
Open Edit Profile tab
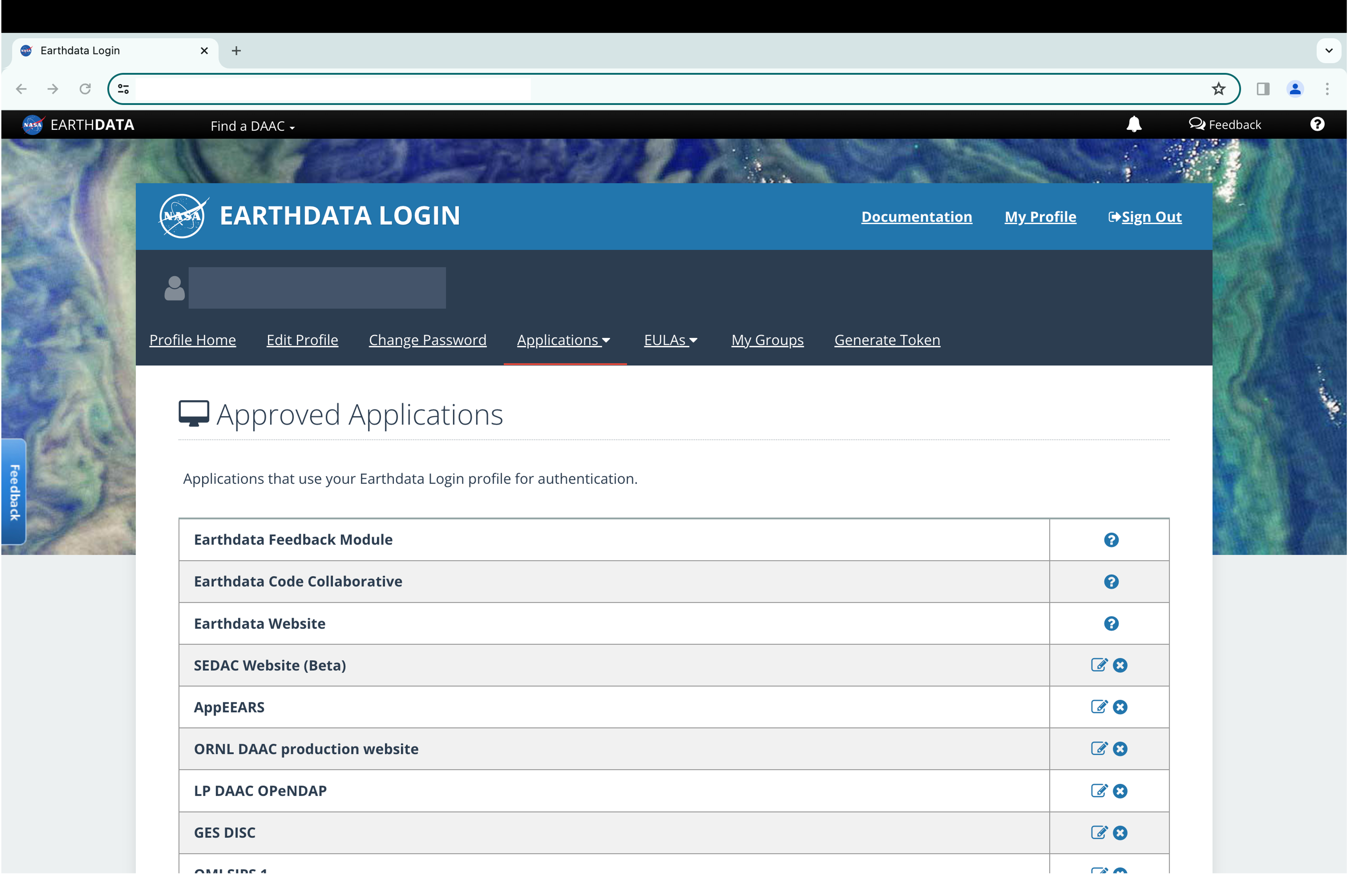[302, 340]
